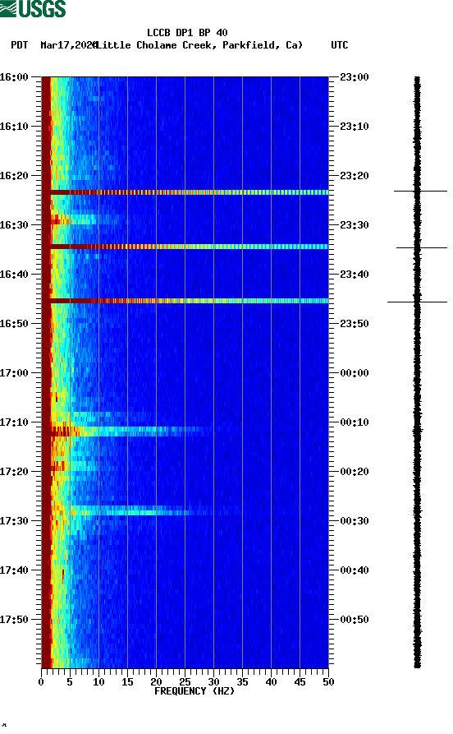Click the 23:50 UTC time label
453x734 pixels.
[x=355, y=324]
